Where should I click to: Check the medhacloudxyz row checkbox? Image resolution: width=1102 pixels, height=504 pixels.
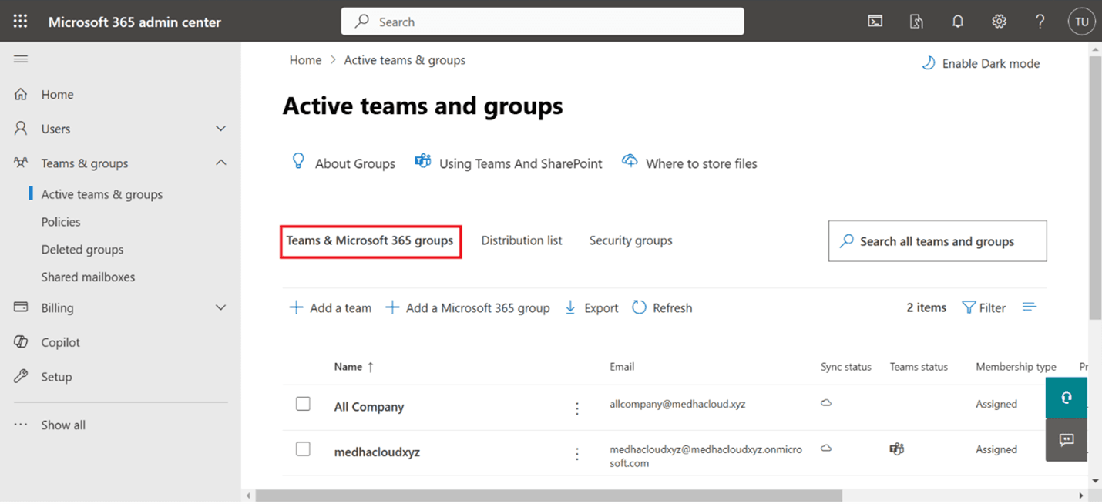coord(303,447)
